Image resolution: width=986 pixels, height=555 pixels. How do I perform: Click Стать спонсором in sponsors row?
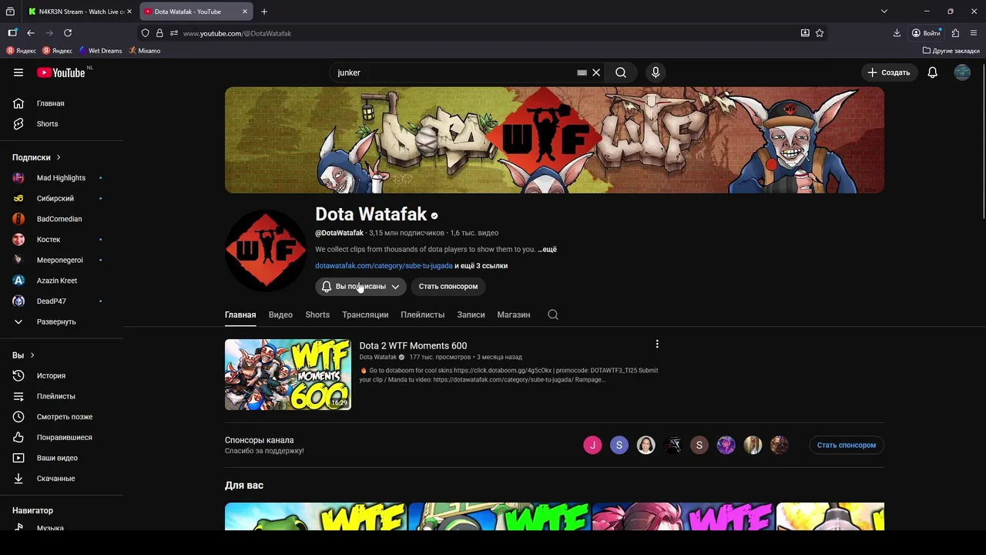847,445
